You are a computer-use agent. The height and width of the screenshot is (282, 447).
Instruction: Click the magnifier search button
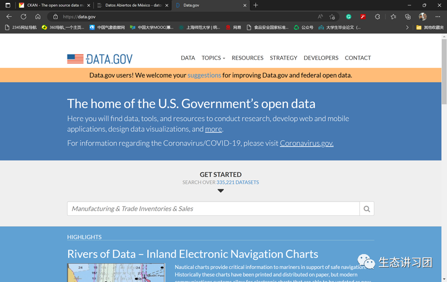[367, 209]
